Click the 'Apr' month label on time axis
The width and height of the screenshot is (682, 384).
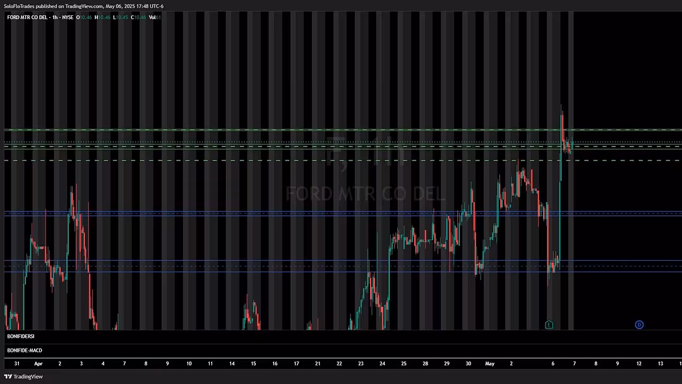click(x=39, y=364)
